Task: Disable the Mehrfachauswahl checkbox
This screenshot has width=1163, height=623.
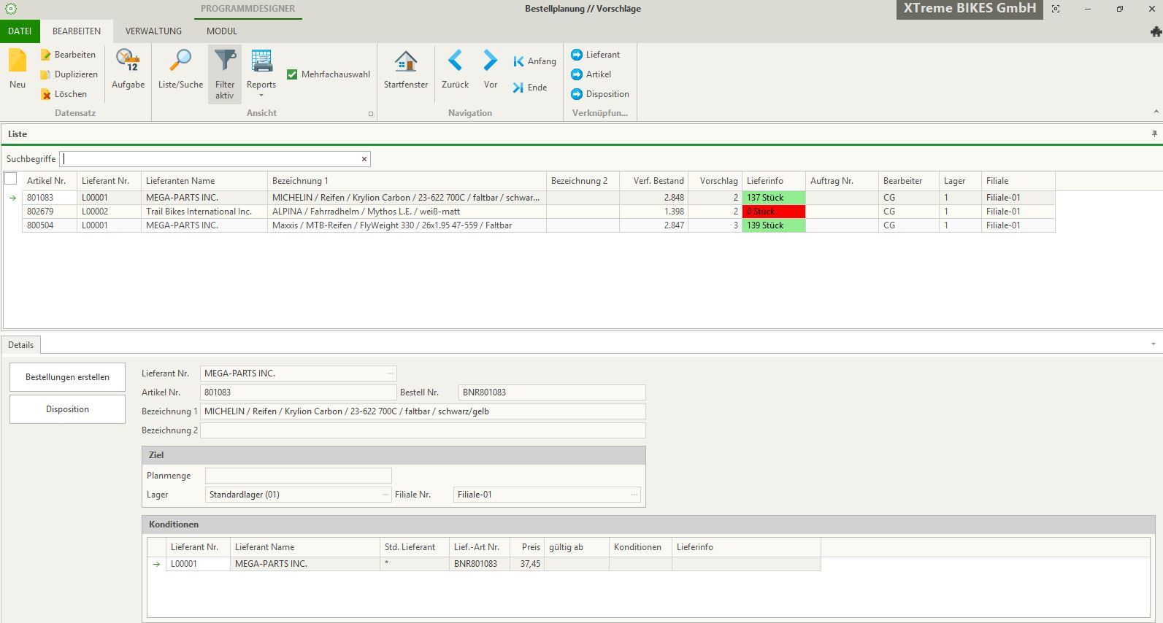Action: (292, 74)
